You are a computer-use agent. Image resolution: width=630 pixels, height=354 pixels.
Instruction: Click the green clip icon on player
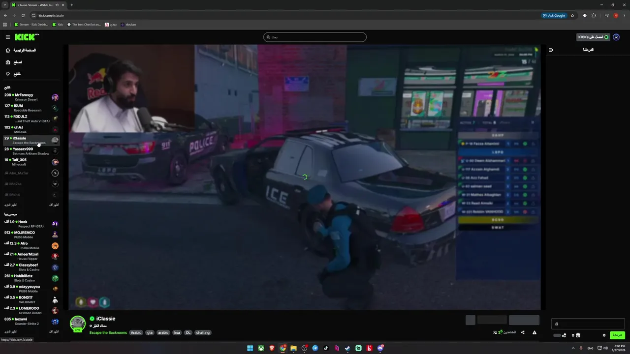[x=80, y=302]
